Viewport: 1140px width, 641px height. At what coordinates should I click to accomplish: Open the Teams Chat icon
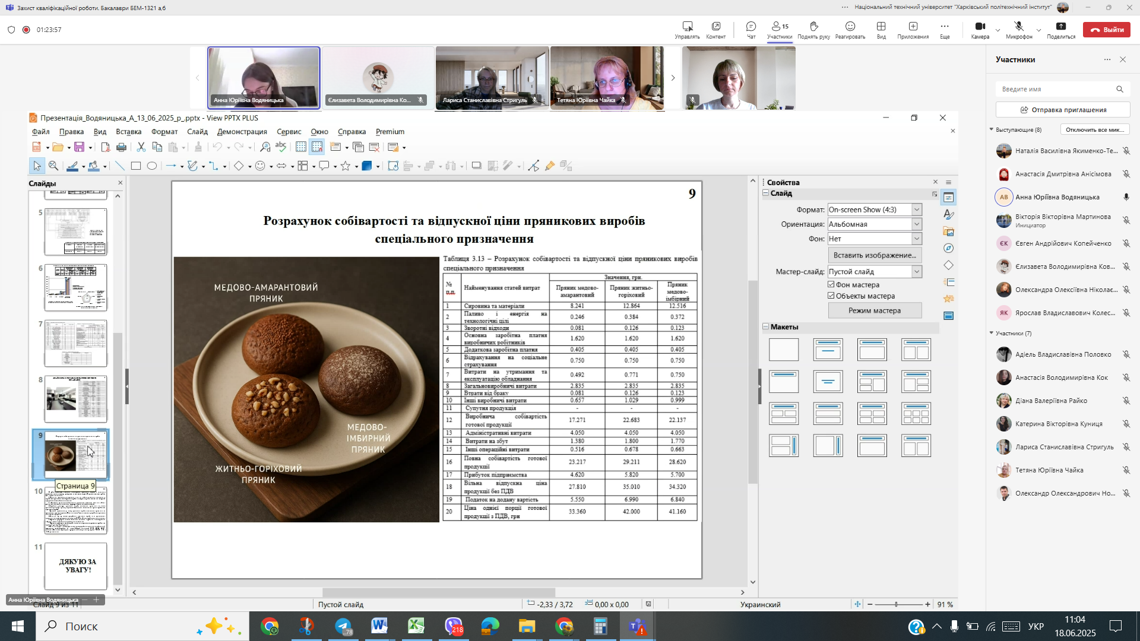tap(751, 27)
